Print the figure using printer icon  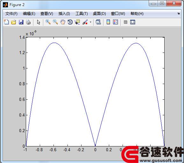pos(28,22)
